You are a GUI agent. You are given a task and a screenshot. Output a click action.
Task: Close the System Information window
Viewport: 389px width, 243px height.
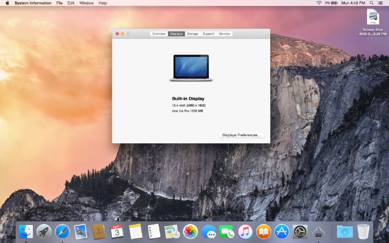117,34
